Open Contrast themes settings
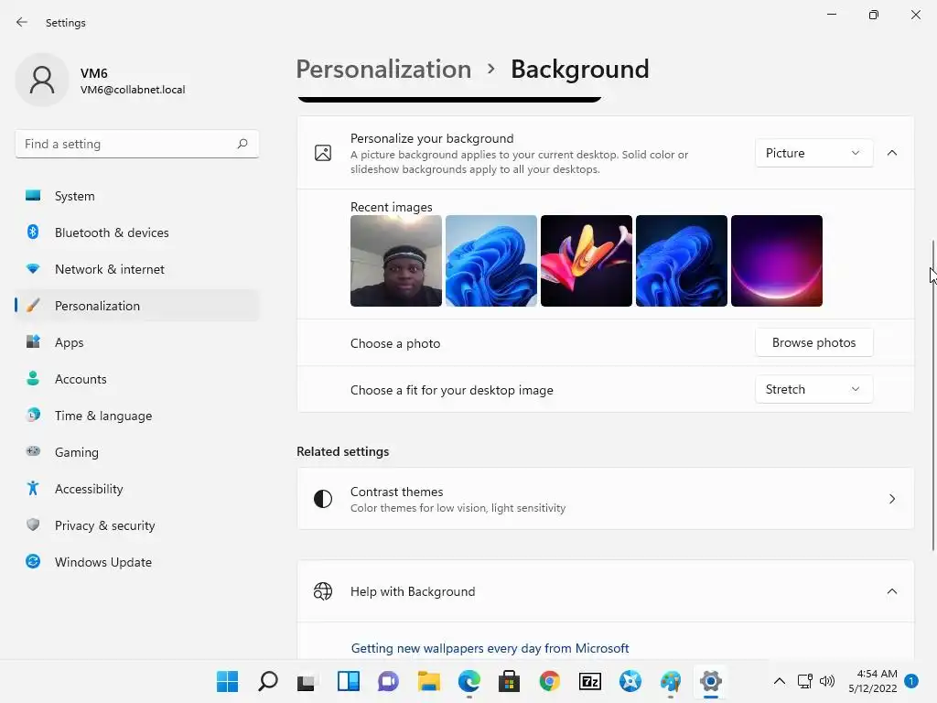 606,499
